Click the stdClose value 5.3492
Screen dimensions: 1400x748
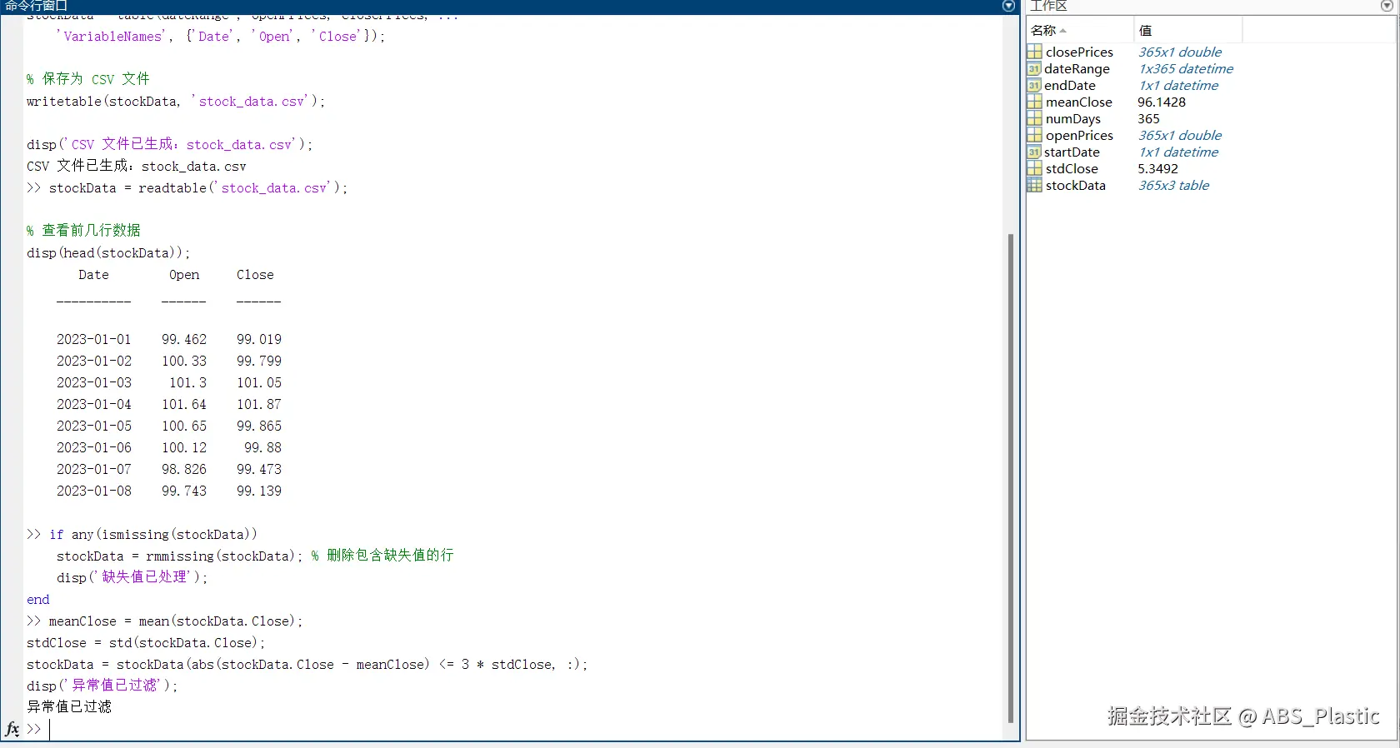[1157, 168]
